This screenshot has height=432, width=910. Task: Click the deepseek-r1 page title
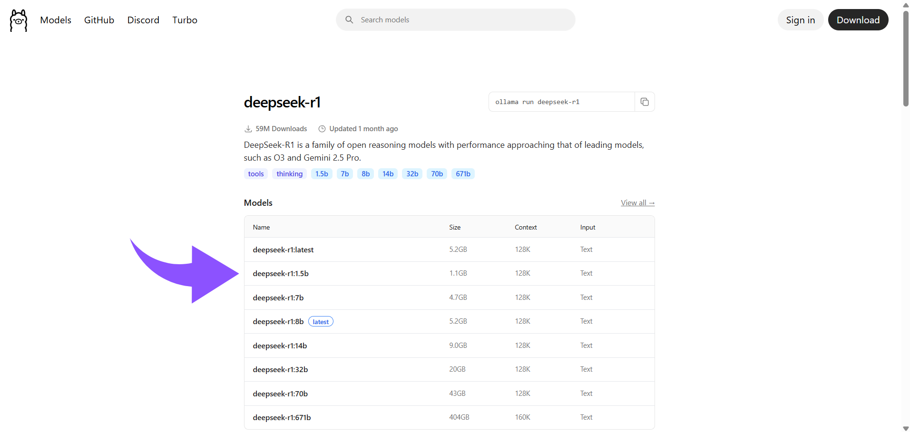click(x=282, y=102)
